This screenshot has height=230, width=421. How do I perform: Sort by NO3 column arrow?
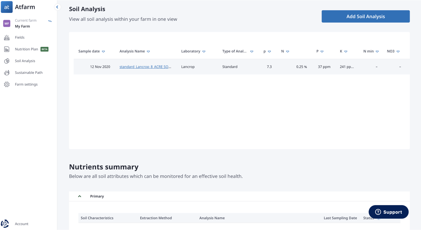tap(398, 52)
